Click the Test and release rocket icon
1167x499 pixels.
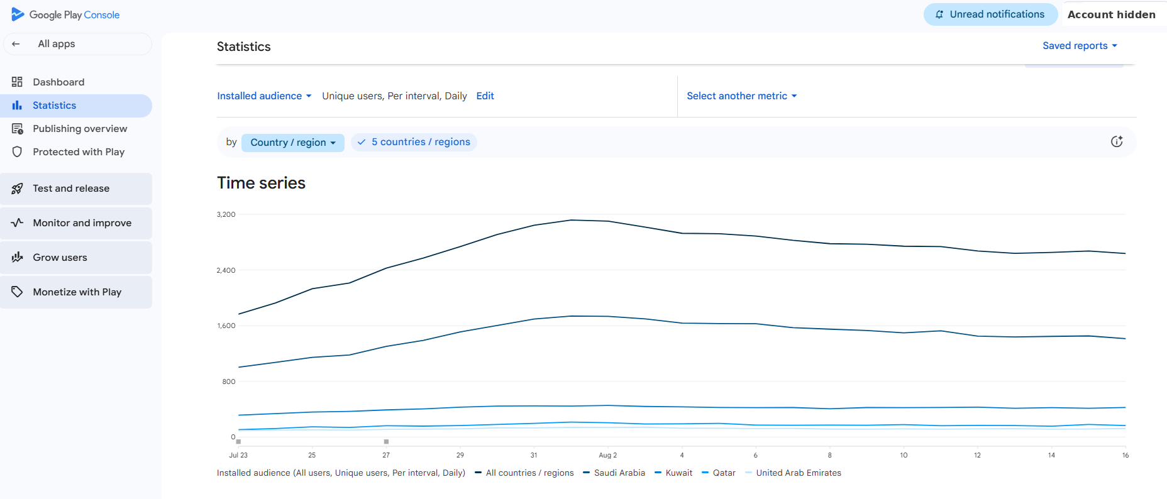tap(17, 189)
